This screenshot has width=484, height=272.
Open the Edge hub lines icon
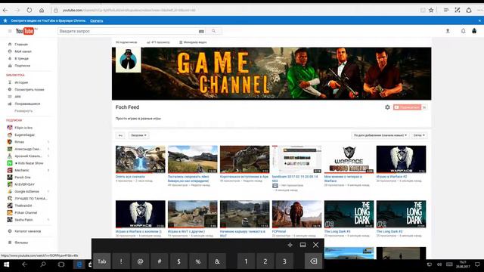446,10
